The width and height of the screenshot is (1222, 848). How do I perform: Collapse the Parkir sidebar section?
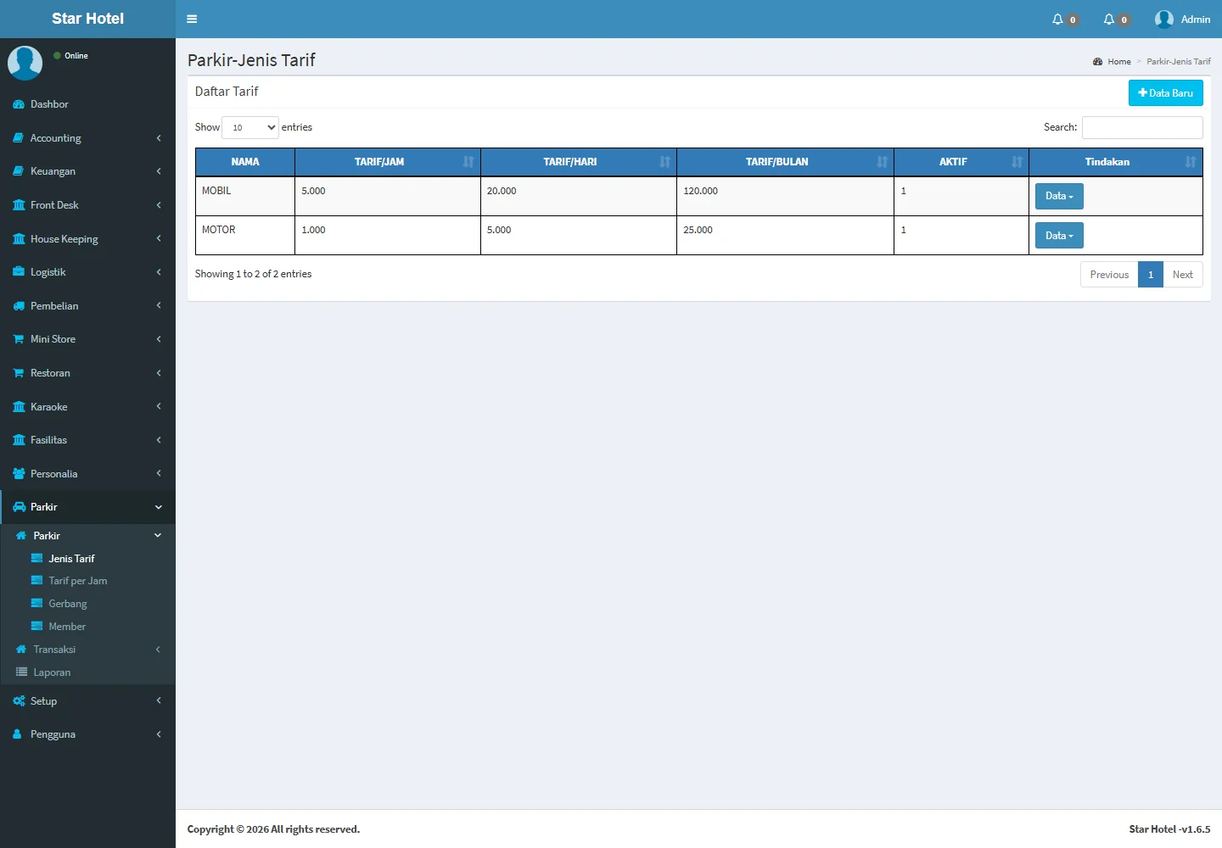point(87,507)
